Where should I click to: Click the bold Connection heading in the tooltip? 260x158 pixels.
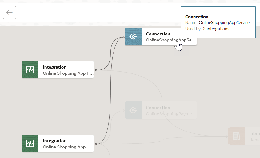(x=197, y=17)
